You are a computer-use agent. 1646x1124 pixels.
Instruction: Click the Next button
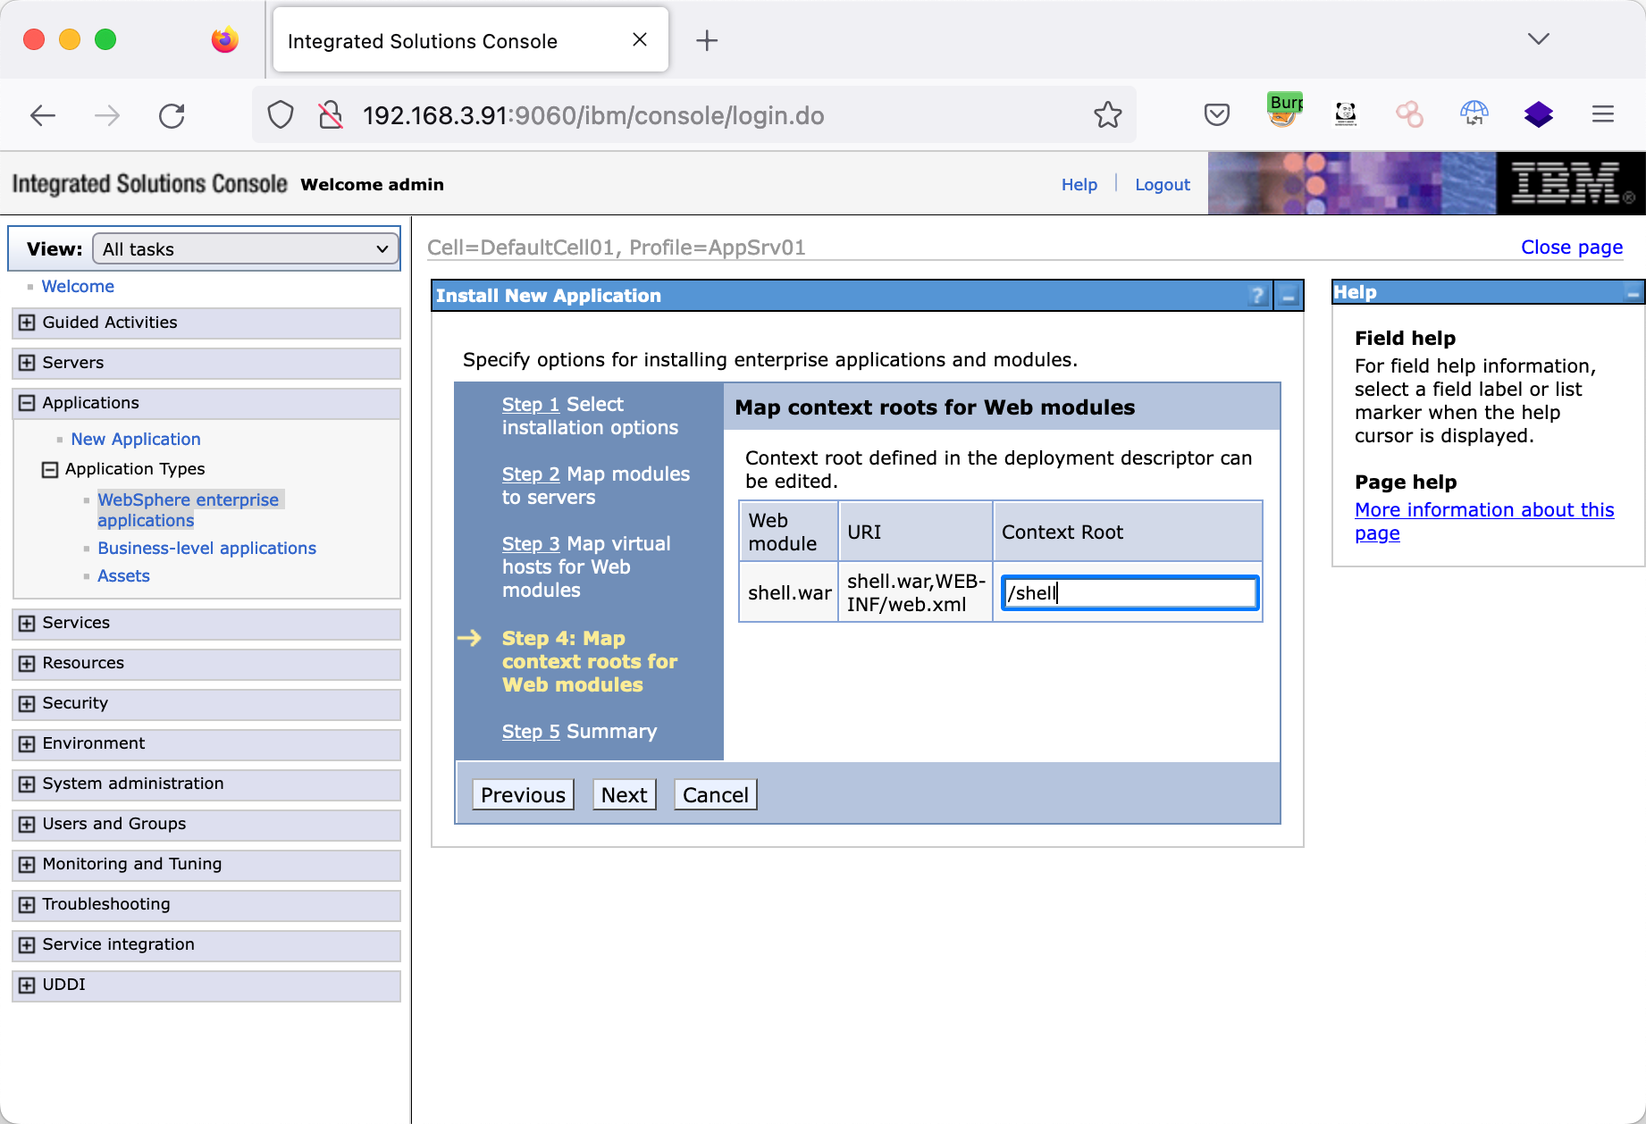(624, 794)
